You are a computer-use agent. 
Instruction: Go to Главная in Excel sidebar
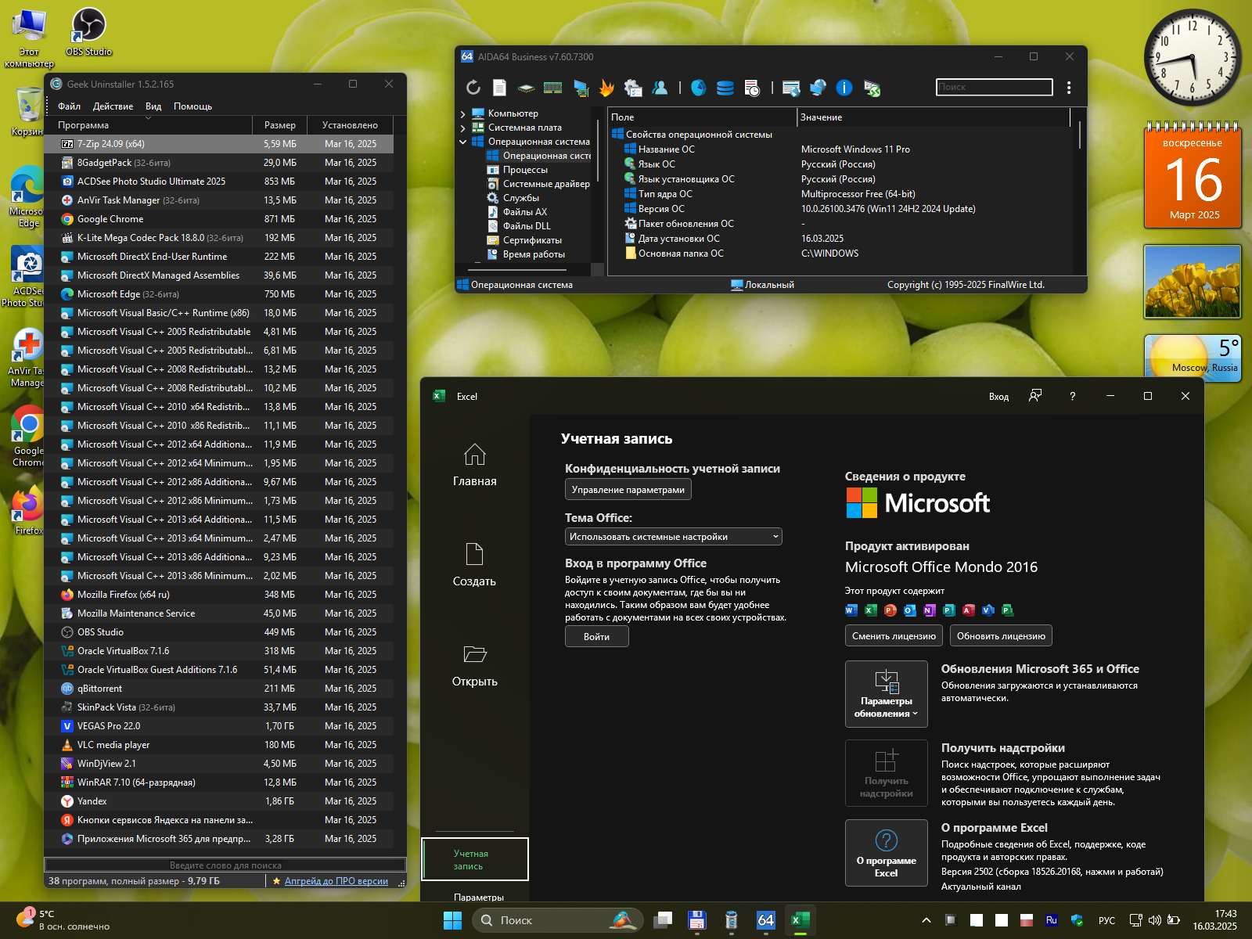pos(475,466)
